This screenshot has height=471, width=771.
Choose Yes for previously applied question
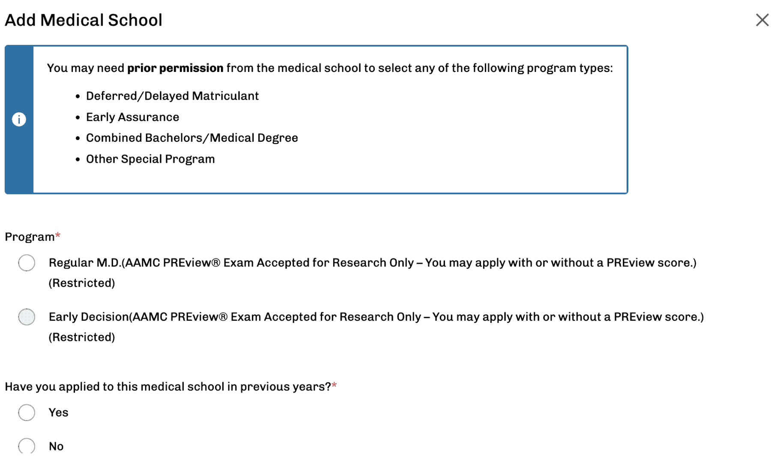point(27,412)
